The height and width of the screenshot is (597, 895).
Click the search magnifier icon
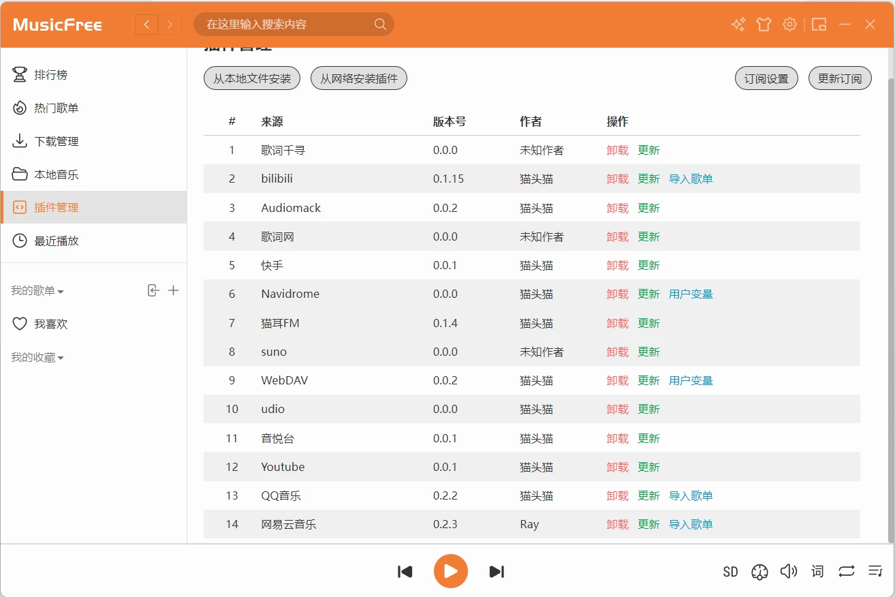click(x=380, y=25)
